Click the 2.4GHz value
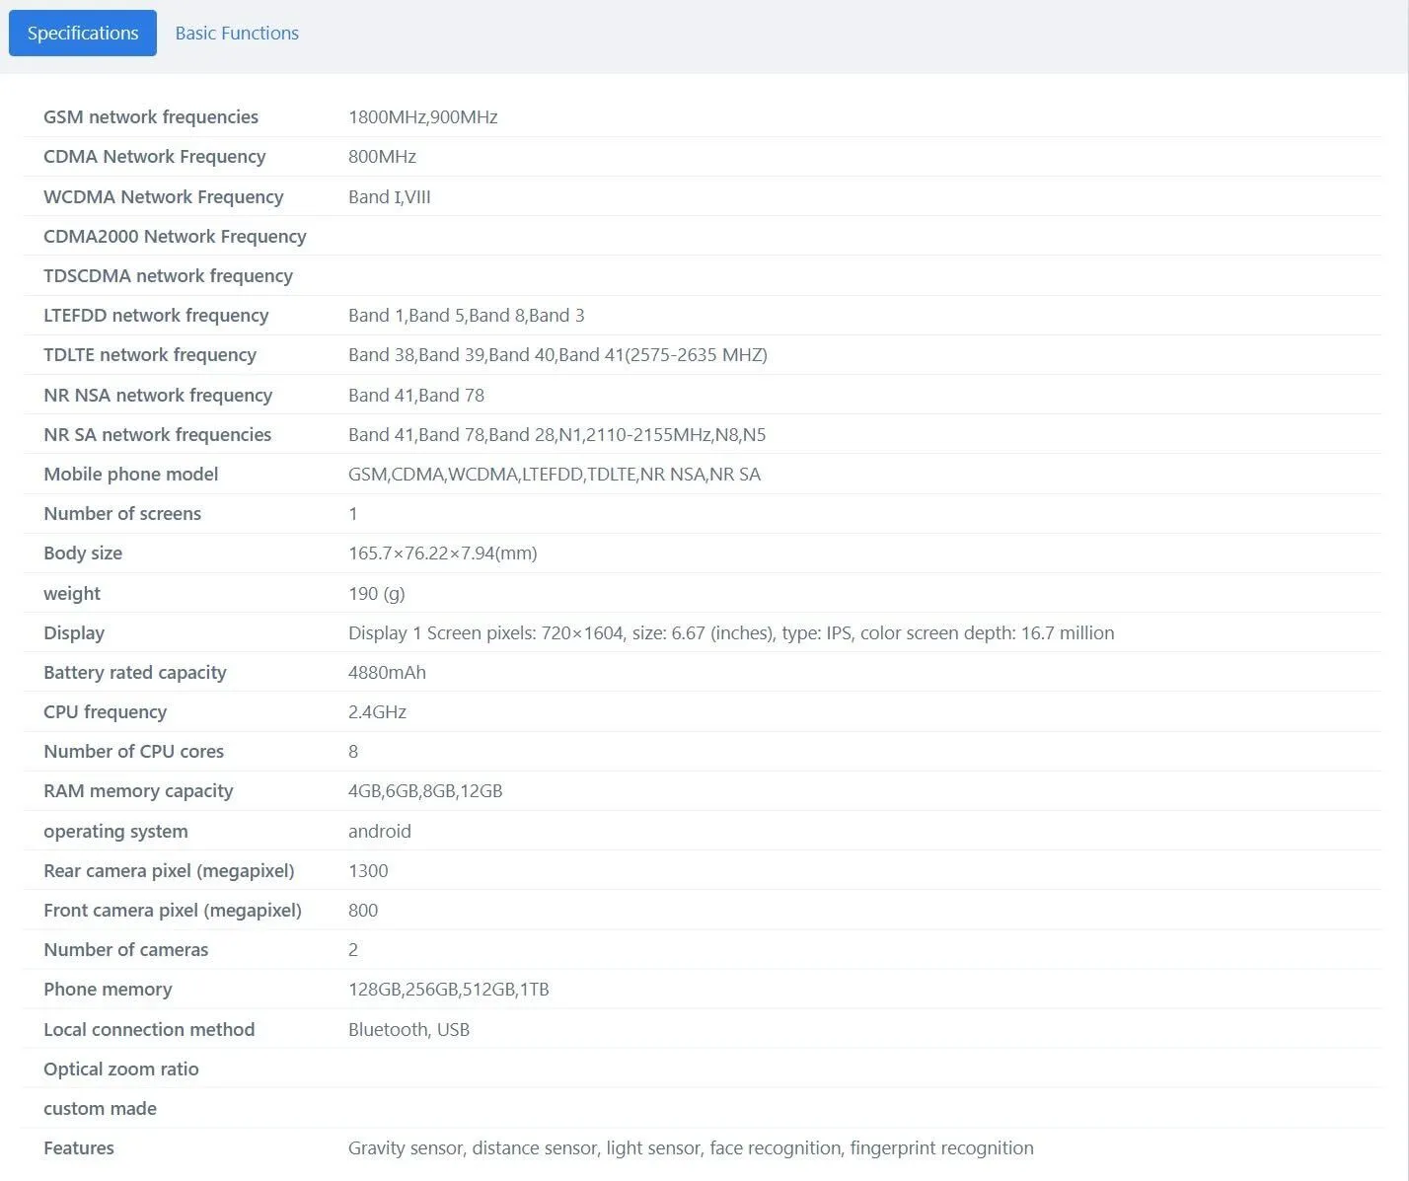Image resolution: width=1409 pixels, height=1181 pixels. tap(377, 711)
